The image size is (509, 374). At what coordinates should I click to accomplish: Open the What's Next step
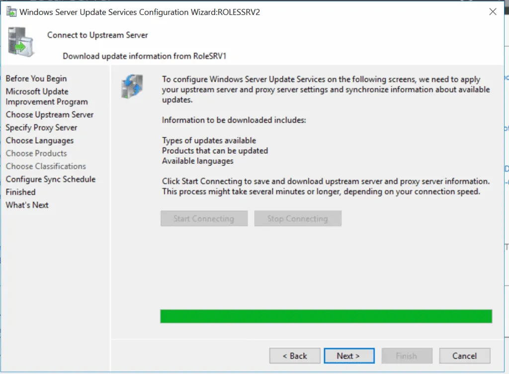[27, 205]
